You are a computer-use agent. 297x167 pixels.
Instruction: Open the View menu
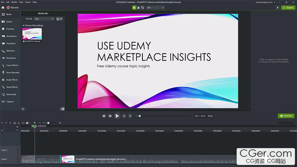point(21,2)
